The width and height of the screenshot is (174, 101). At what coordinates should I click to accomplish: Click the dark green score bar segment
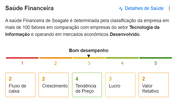pyautogui.click(x=156, y=58)
